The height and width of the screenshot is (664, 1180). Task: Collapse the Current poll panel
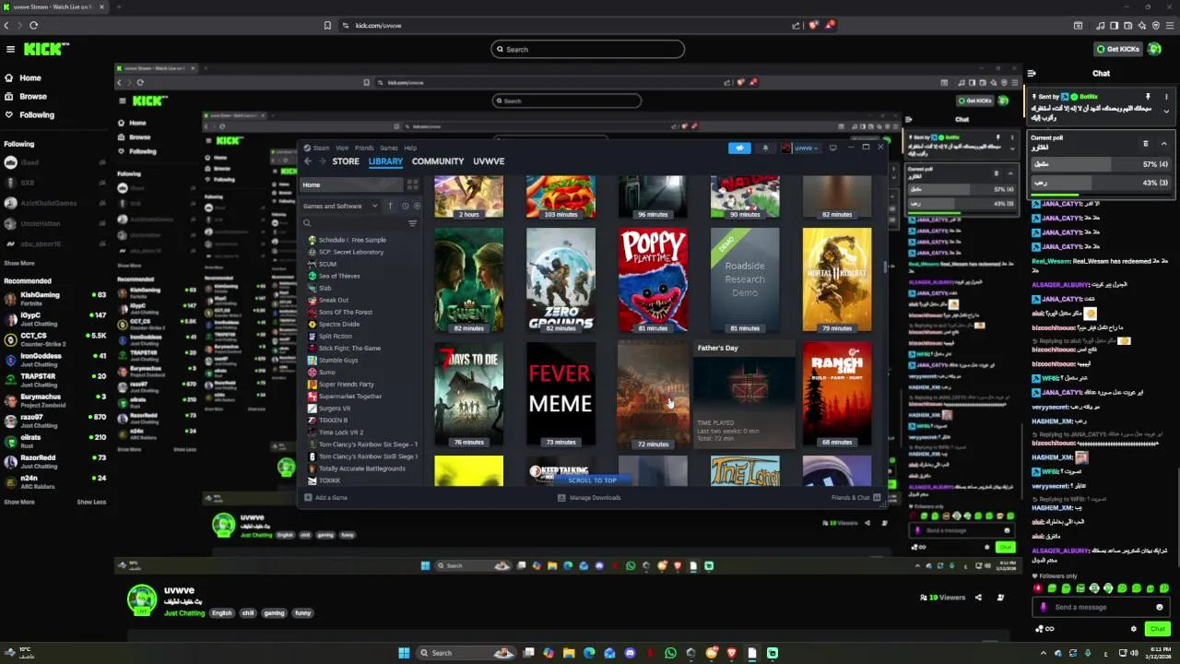1163,143
